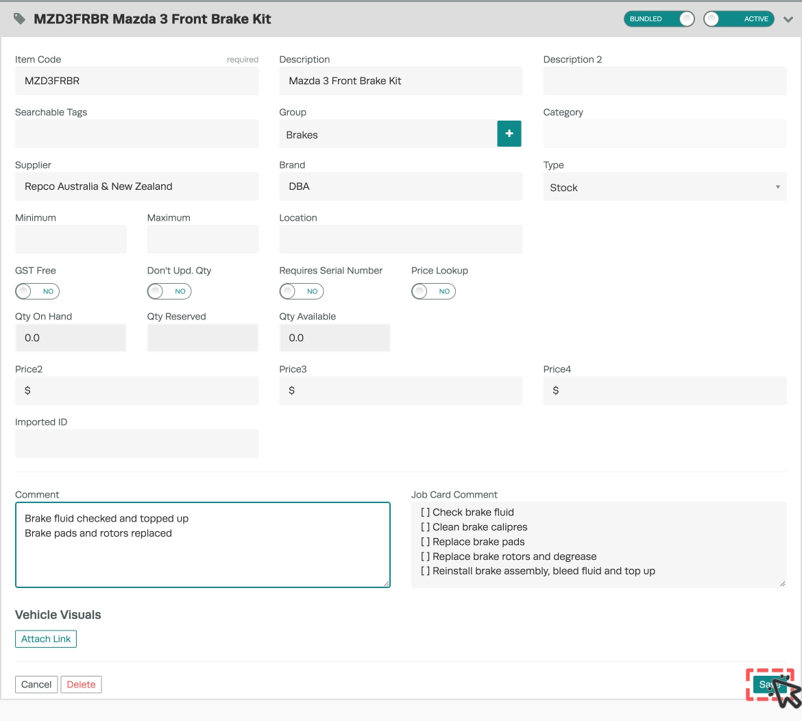This screenshot has width=802, height=721.
Task: Click the 'MZD3FRBR Mazda 3 Front Brake Kit' title
Action: [152, 19]
